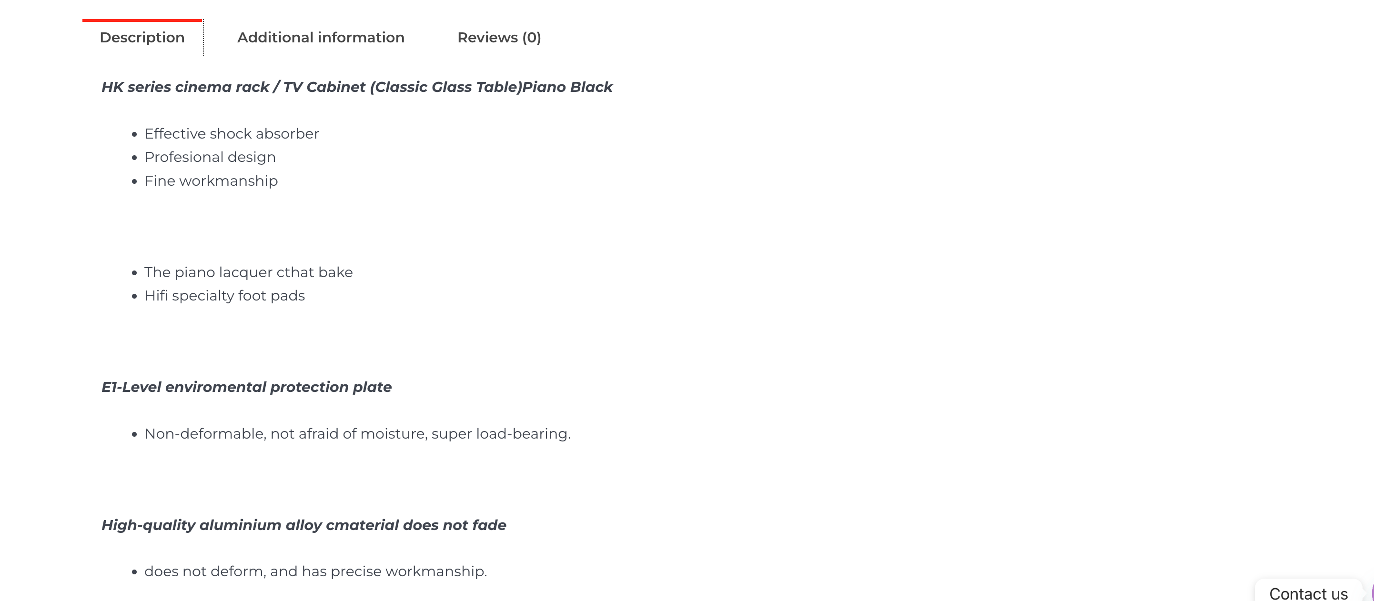Click the piano lacquer cthat bake item
Image resolution: width=1374 pixels, height=601 pixels.
pyautogui.click(x=249, y=272)
